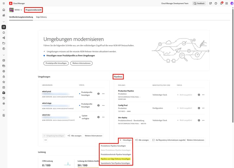Open the apps grid switcher

(x=227, y=3)
